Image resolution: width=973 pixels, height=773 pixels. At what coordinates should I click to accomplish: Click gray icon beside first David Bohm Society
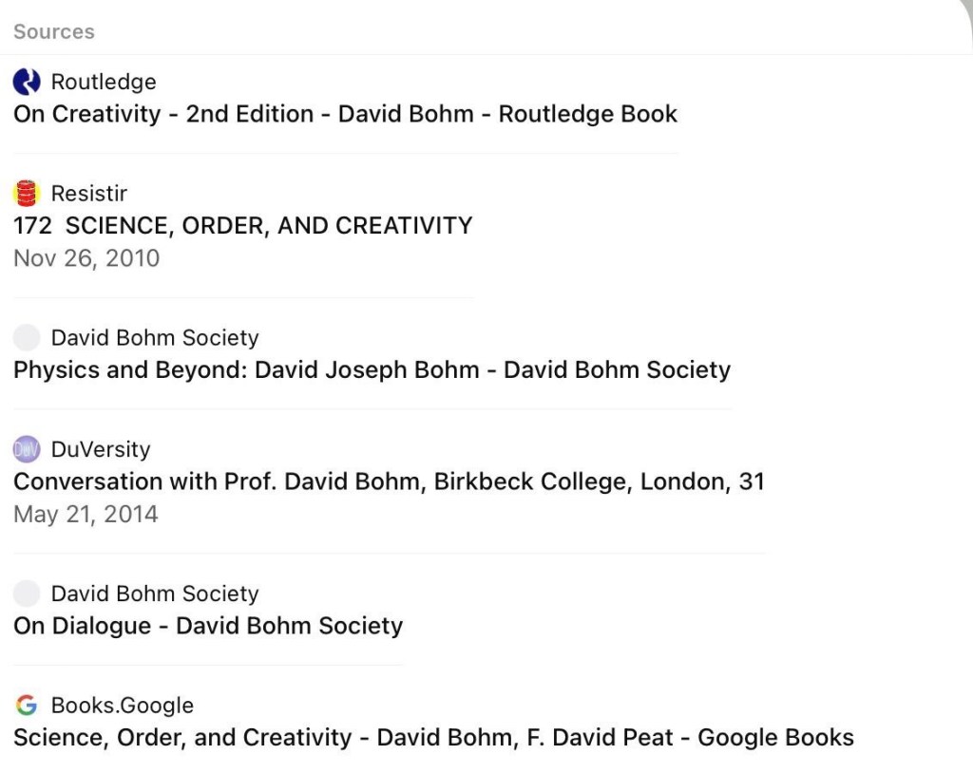[27, 337]
